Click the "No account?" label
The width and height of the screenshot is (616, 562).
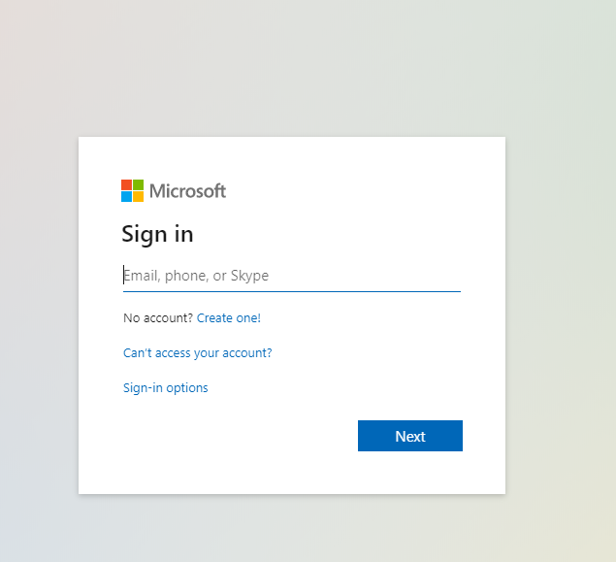coord(158,317)
